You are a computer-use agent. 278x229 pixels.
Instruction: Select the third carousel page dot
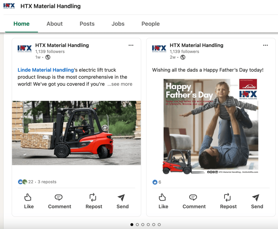pyautogui.click(x=143, y=224)
